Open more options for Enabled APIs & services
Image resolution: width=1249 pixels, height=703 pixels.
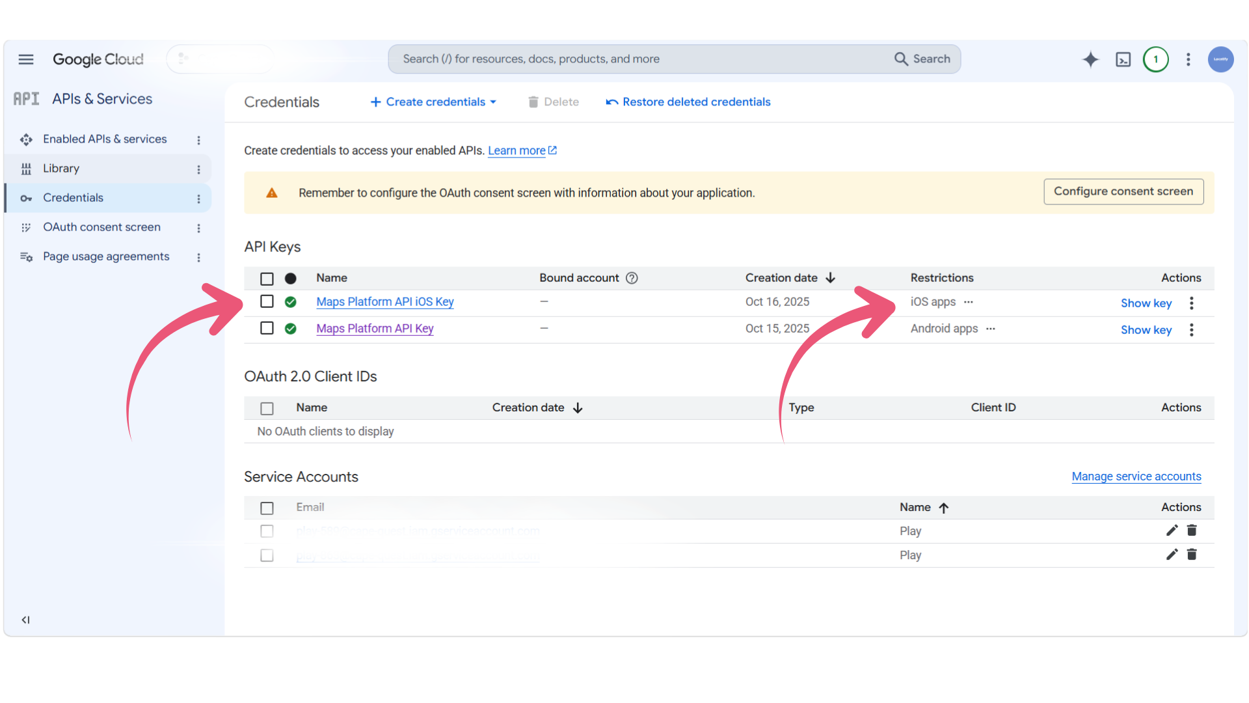tap(198, 140)
